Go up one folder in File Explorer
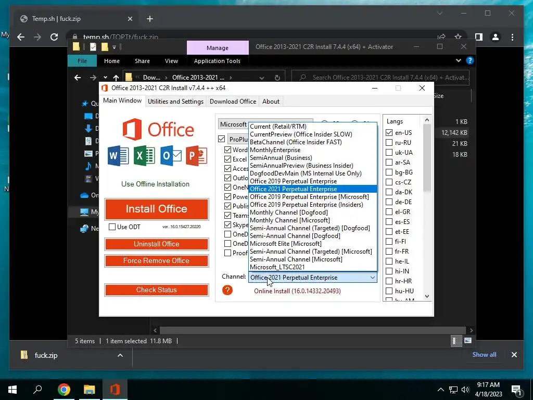Viewport: 533px width, 400px height. coord(116,78)
